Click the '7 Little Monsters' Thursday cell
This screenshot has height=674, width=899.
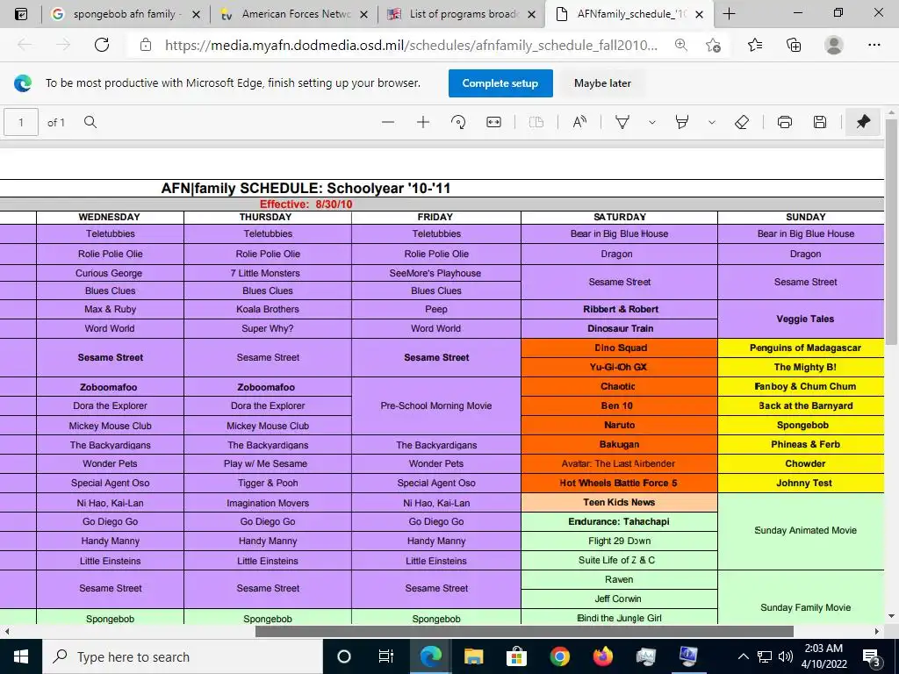pos(268,274)
